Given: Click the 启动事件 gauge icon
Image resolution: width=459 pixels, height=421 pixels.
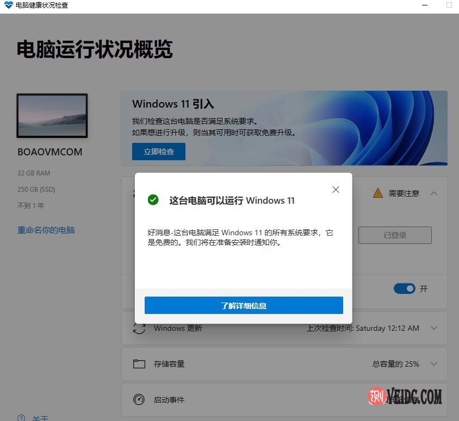Looking at the screenshot, I should 139,400.
